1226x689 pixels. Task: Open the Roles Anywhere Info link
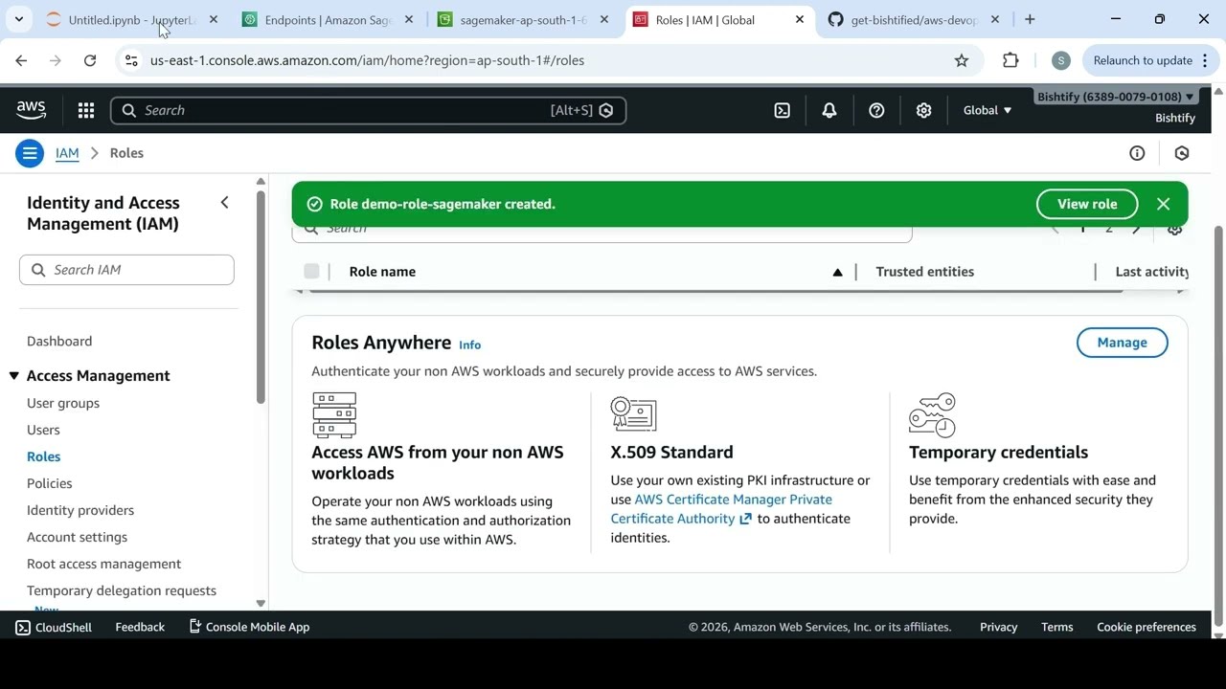click(469, 344)
